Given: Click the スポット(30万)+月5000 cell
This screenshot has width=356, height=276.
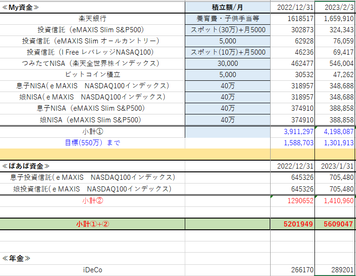Looking at the screenshot, I should click(228, 30).
